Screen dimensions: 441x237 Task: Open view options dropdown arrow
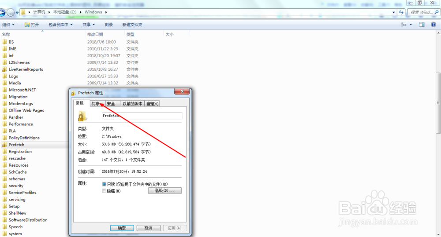[411, 25]
